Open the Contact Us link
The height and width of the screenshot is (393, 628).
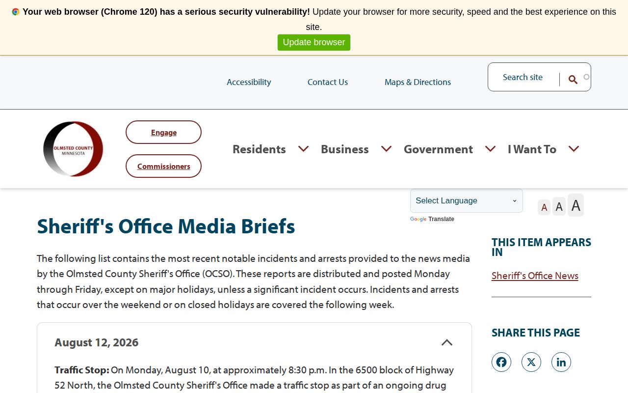(328, 82)
